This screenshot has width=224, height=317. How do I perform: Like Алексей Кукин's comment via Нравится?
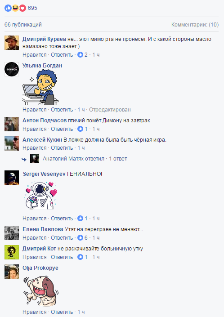35,148
